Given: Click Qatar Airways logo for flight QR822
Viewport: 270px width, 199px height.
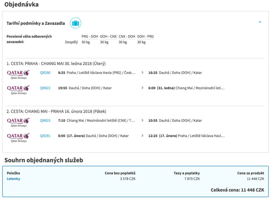Looking at the screenshot, I should (18, 89).
